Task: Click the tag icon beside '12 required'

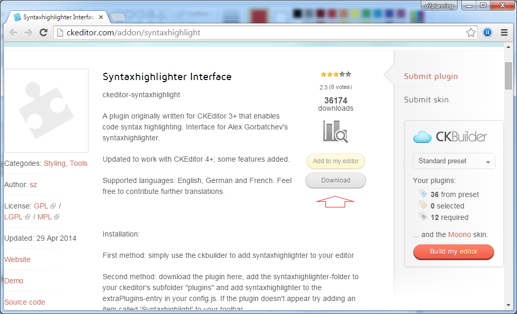Action: click(423, 216)
